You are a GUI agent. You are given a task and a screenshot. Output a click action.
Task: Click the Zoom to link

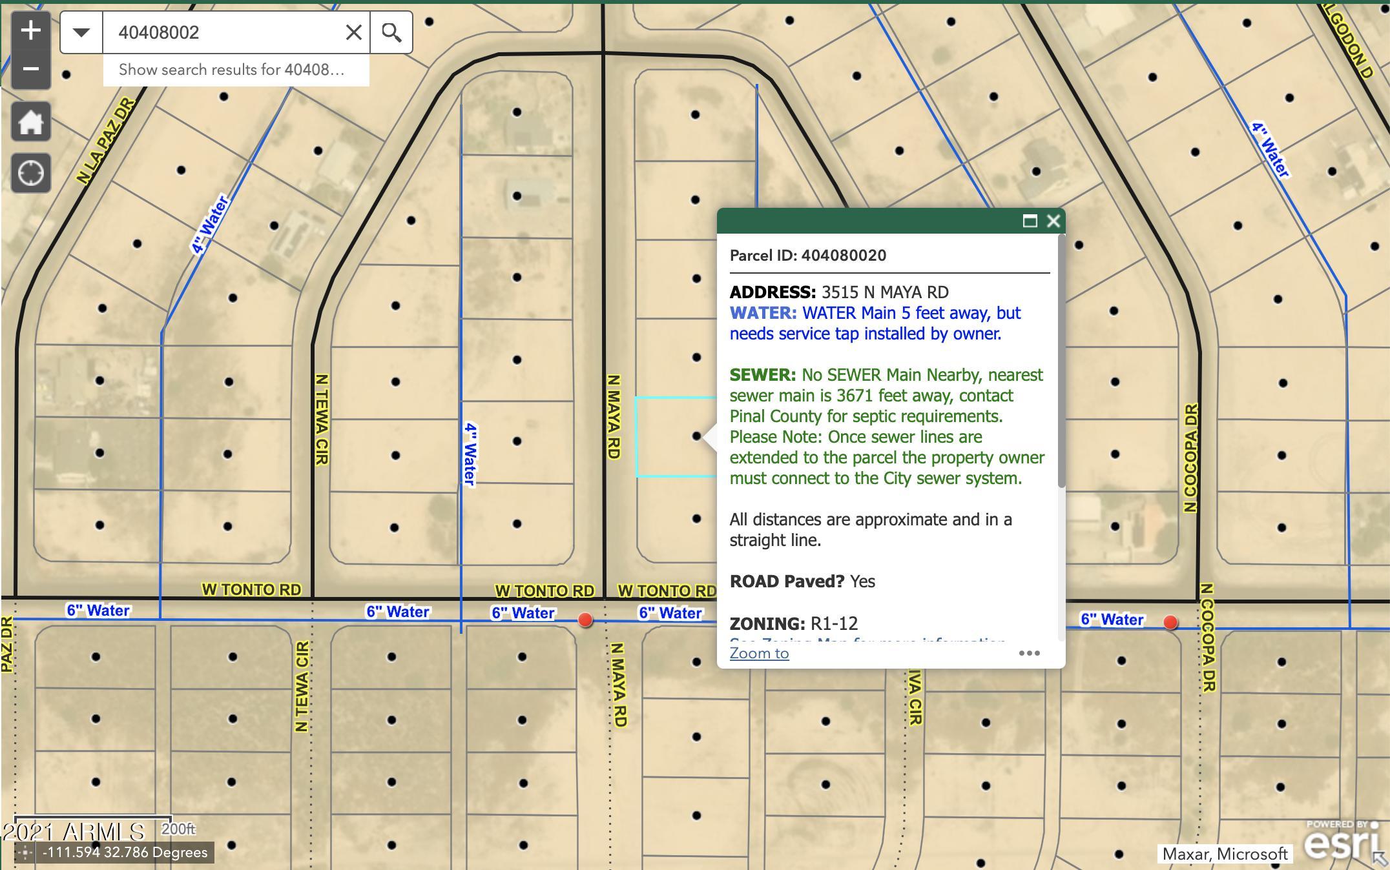tap(759, 653)
